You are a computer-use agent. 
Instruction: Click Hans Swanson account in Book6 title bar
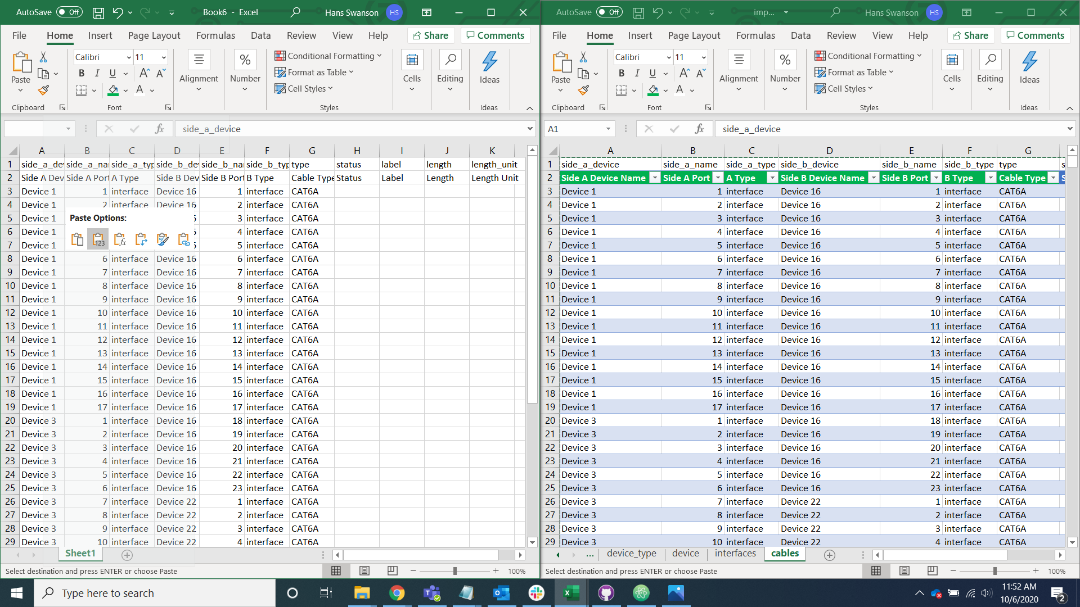(x=363, y=12)
